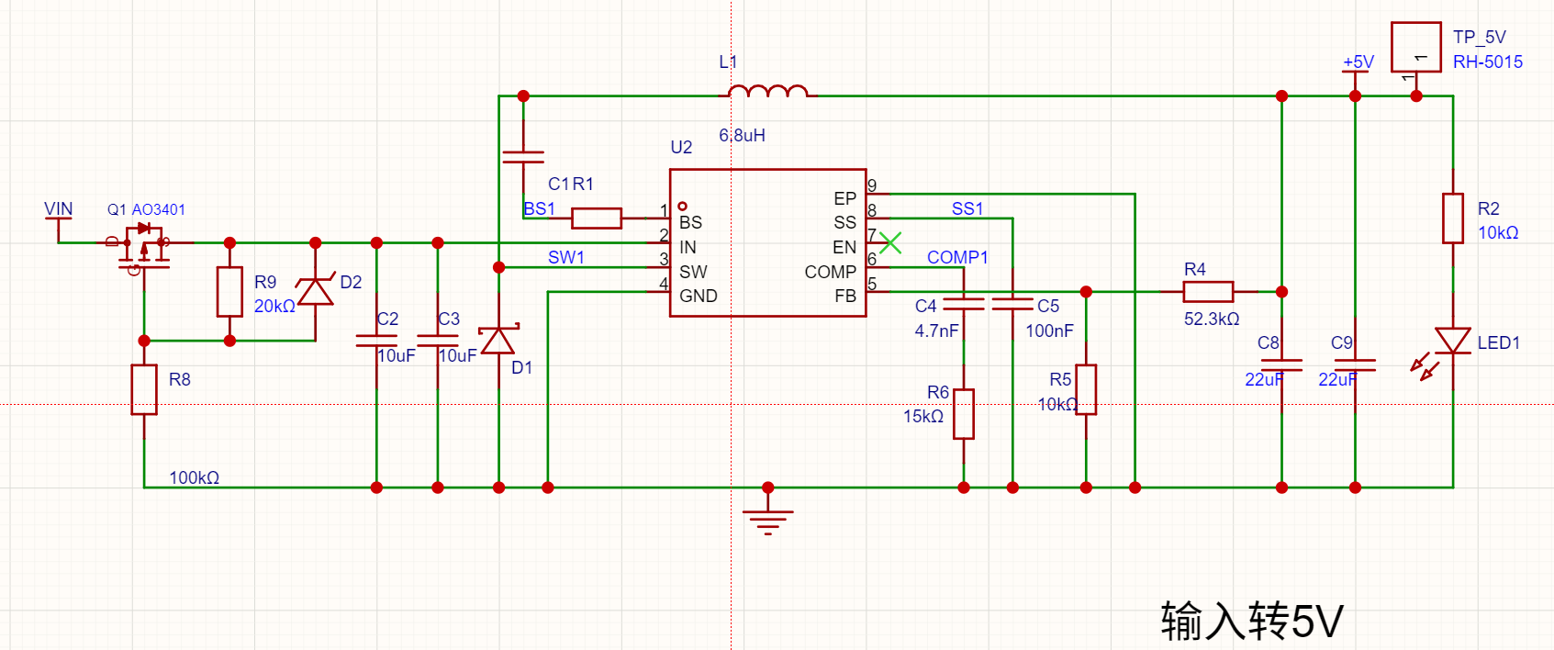
Task: Click the VIN net port label
Action: tap(59, 209)
